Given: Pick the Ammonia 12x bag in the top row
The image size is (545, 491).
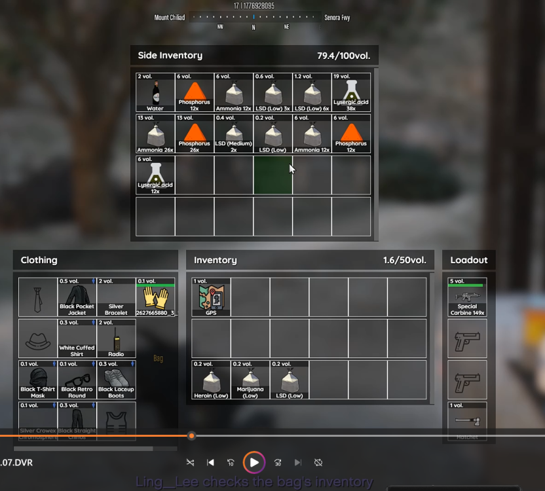Looking at the screenshot, I should point(234,92).
